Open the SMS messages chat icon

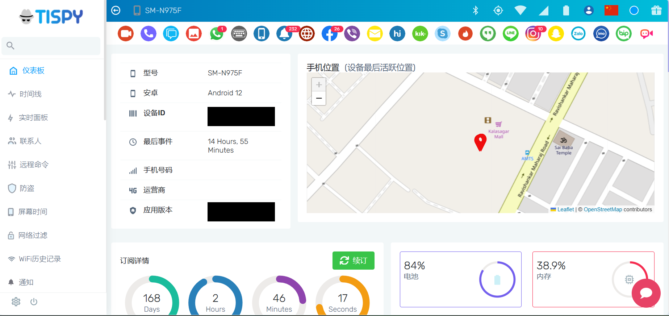pyautogui.click(x=171, y=34)
